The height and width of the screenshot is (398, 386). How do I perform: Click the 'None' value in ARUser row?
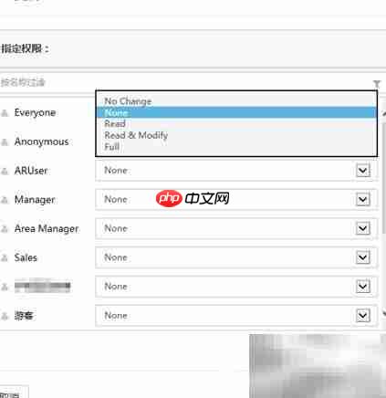[x=116, y=171]
